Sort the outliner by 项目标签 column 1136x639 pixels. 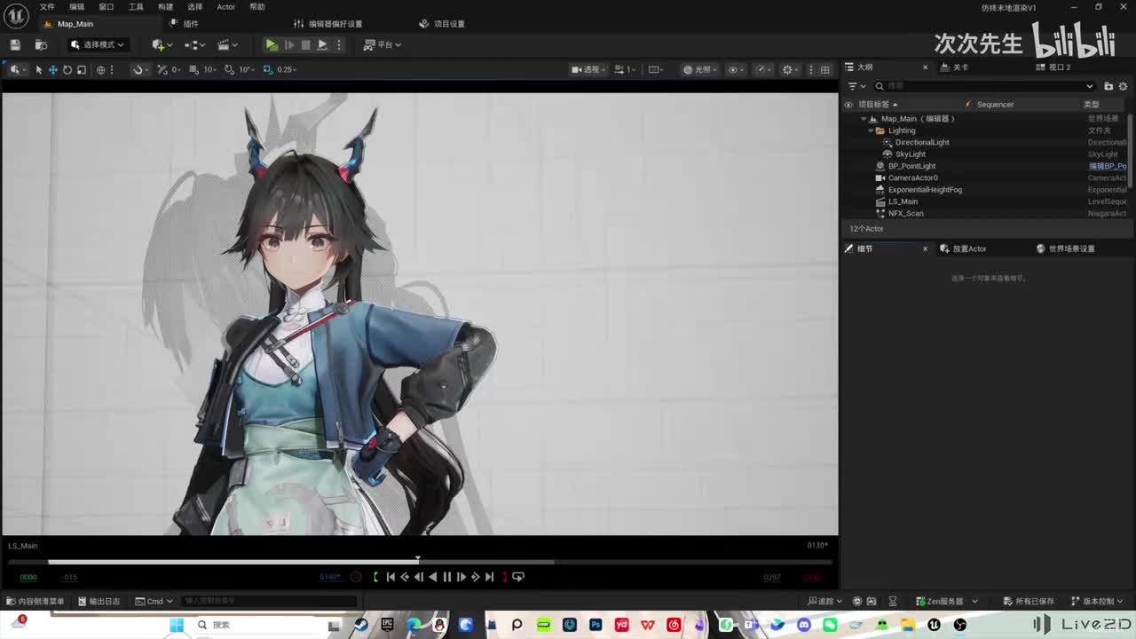coord(878,105)
